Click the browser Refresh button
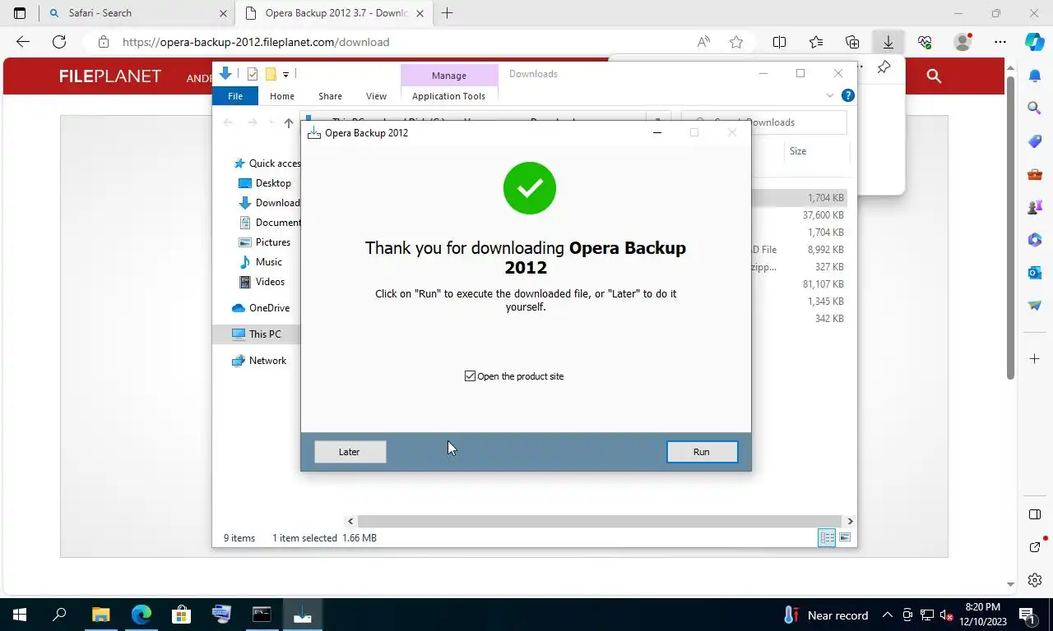 [59, 42]
